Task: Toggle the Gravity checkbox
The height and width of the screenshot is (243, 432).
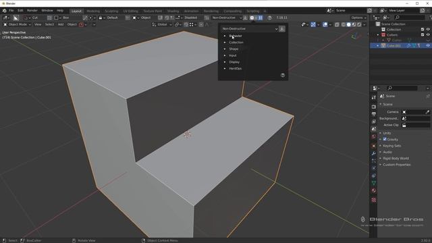Action: 385,139
